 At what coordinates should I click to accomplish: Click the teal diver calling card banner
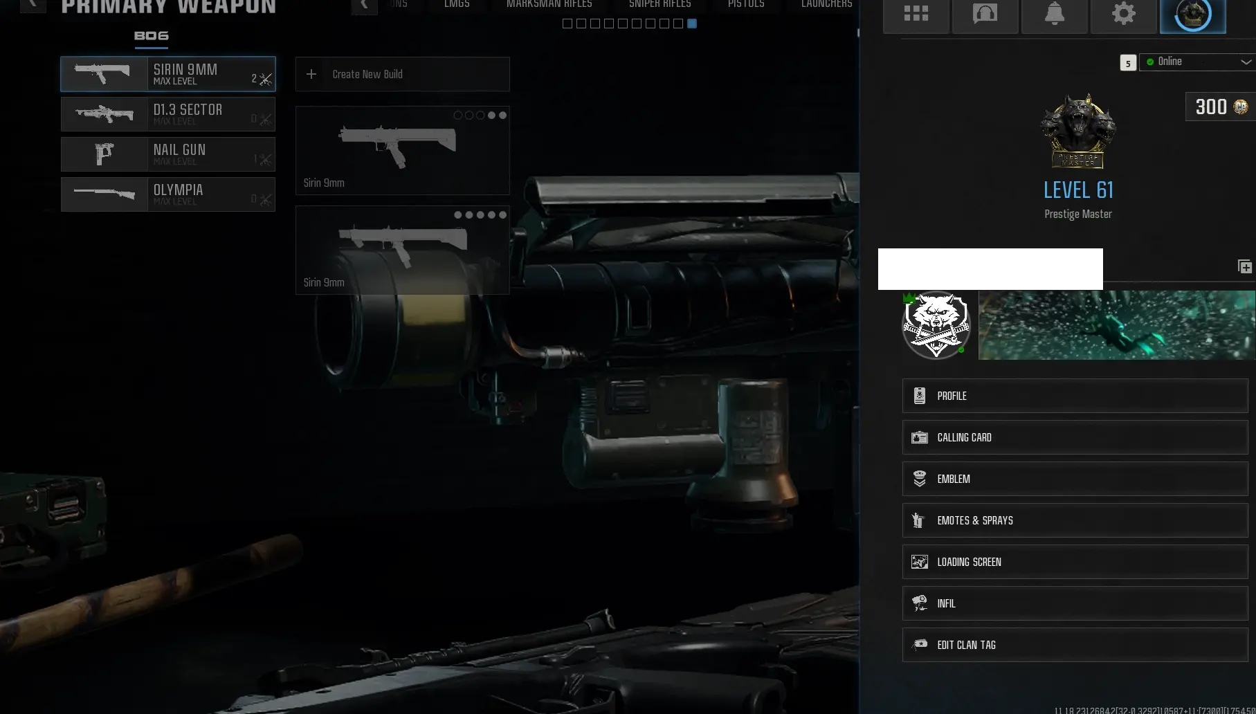point(1116,325)
